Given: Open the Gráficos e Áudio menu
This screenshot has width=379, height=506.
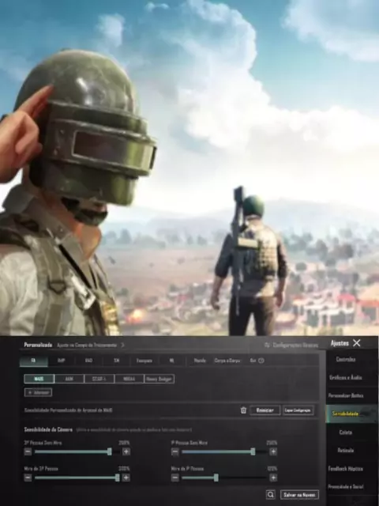Looking at the screenshot, I should pos(346,377).
